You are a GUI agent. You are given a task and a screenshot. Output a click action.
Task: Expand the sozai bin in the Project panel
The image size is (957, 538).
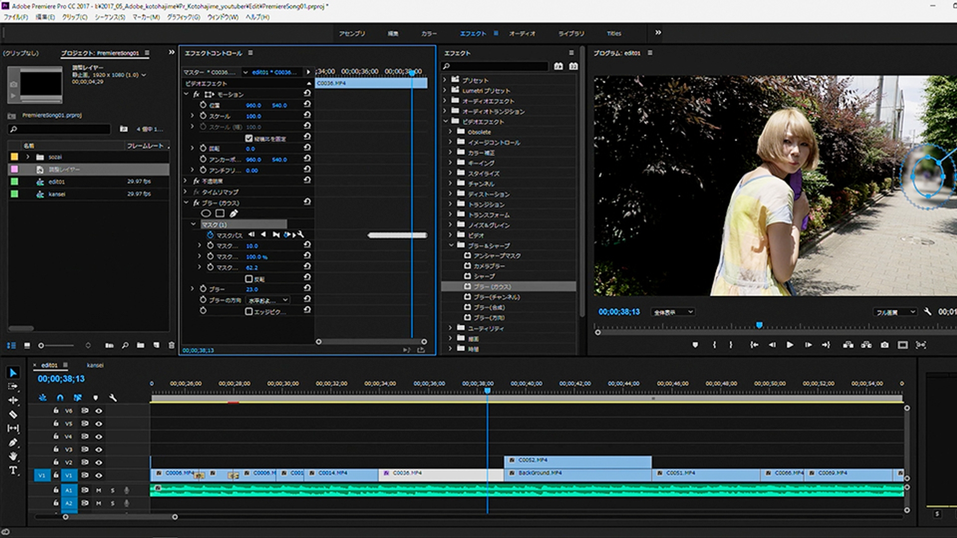click(x=28, y=157)
